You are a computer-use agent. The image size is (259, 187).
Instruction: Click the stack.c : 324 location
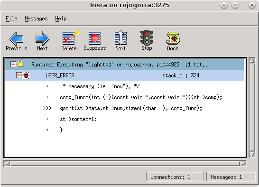point(181,75)
